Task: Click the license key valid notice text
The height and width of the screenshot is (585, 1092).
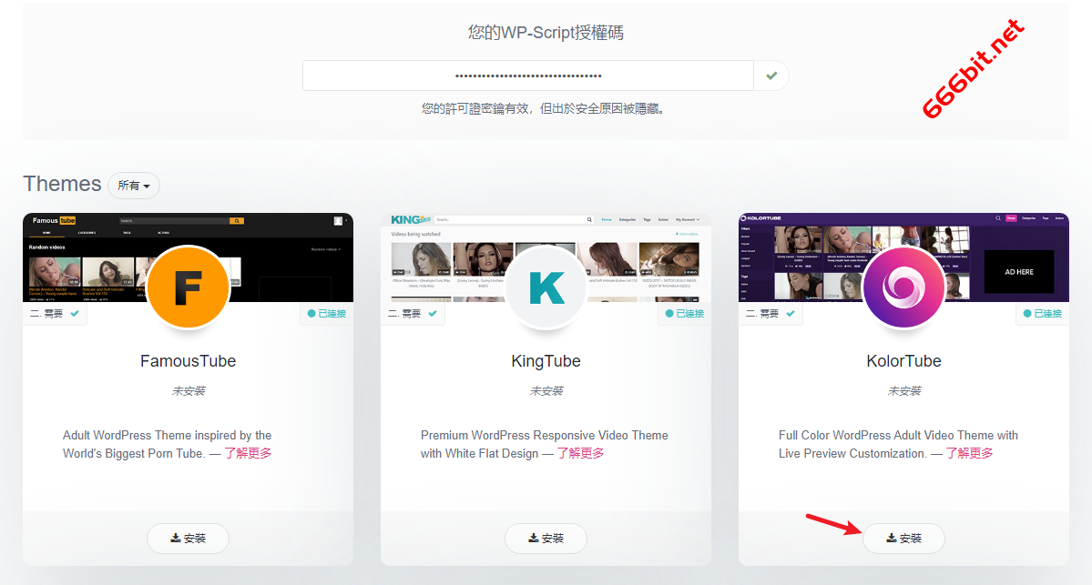Action: coord(543,108)
